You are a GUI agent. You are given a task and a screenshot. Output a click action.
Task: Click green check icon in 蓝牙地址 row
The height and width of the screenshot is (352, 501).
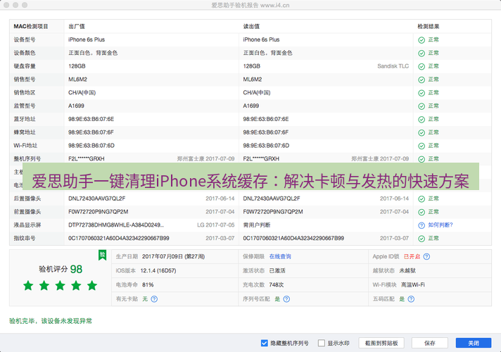[421, 120]
